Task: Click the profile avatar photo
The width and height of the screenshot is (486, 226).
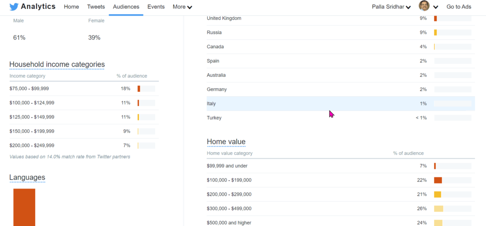Action: pyautogui.click(x=424, y=6)
